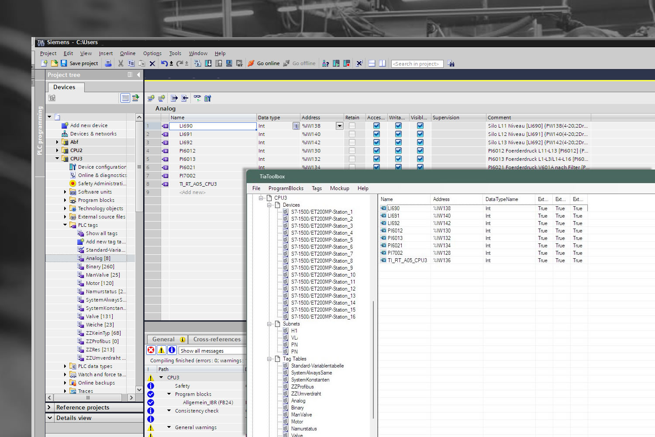The width and height of the screenshot is (655, 437).
Task: Click the Insert row icon above Analog table
Action: tap(151, 98)
